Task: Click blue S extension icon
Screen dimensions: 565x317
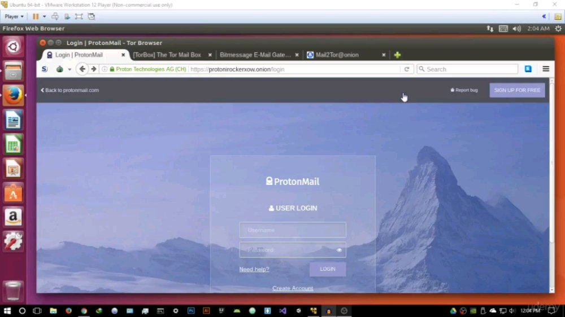Action: (x=528, y=69)
